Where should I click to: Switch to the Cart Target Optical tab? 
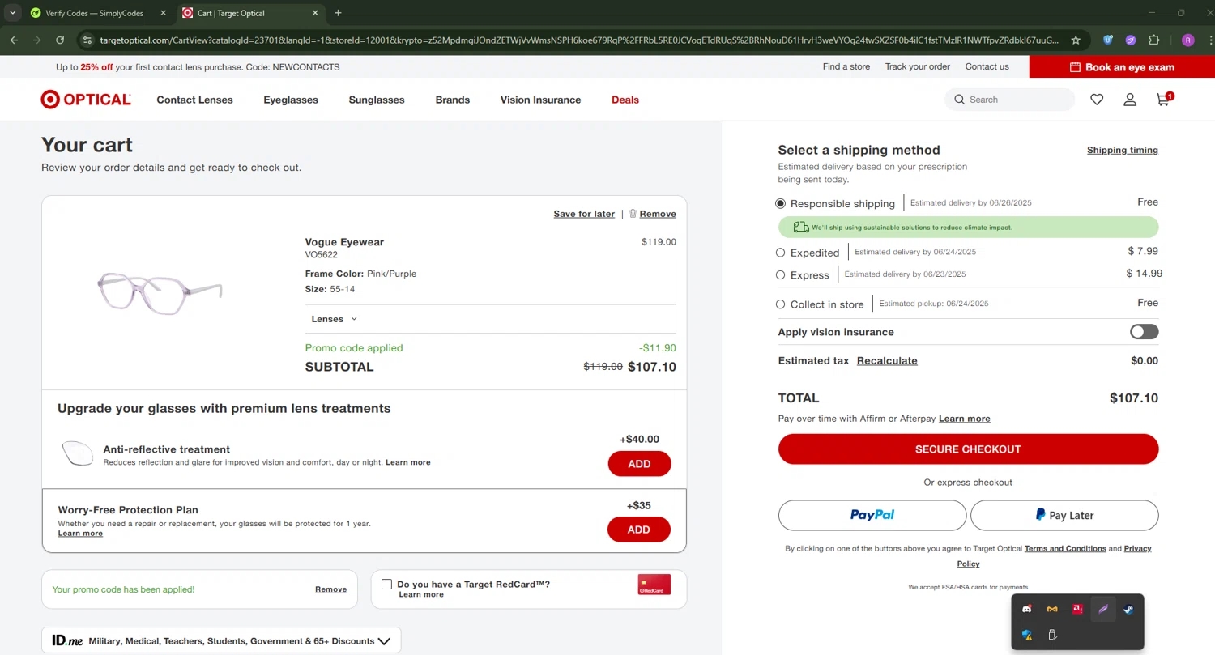pos(251,13)
